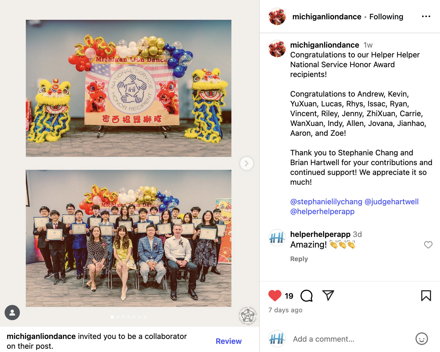Open emoji picker in comment box
This screenshot has width=440, height=352.
(x=422, y=339)
